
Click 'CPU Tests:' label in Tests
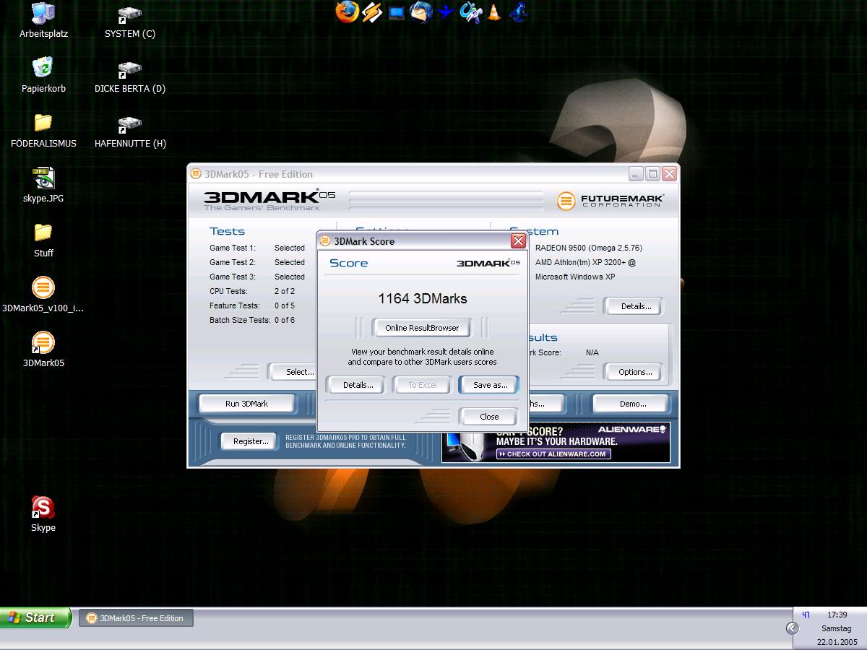[x=228, y=291]
